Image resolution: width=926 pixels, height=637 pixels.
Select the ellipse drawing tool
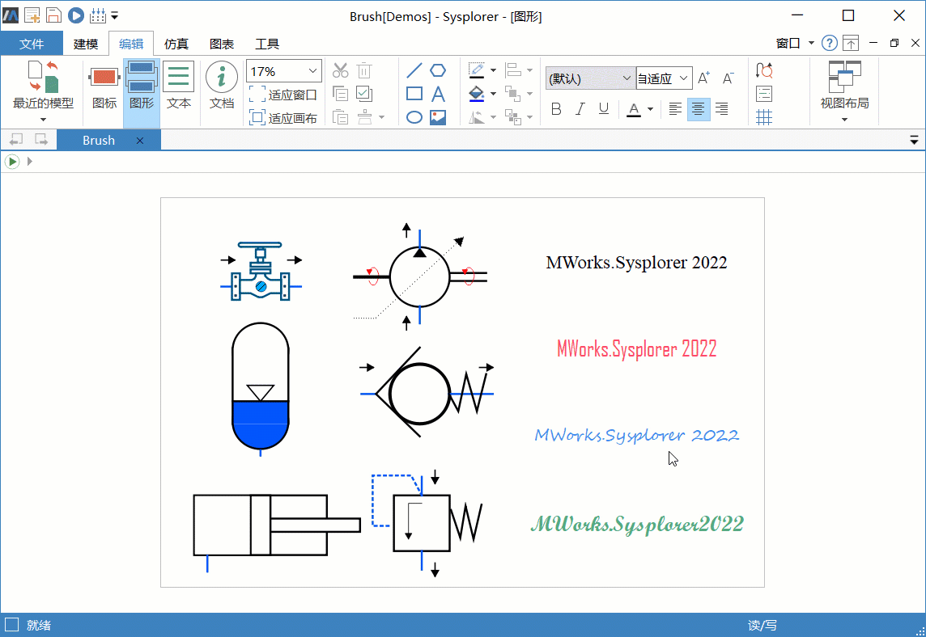click(x=414, y=117)
